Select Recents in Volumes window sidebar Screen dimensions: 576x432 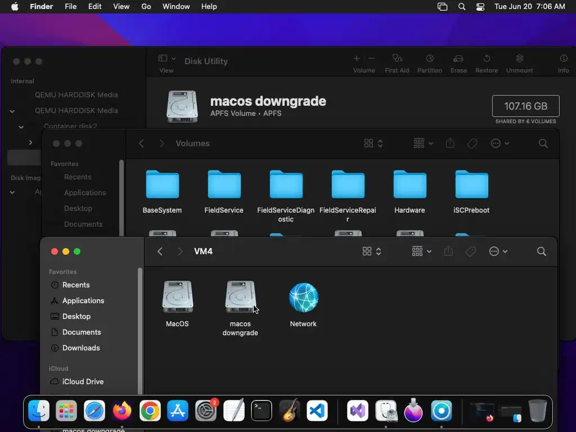point(78,177)
